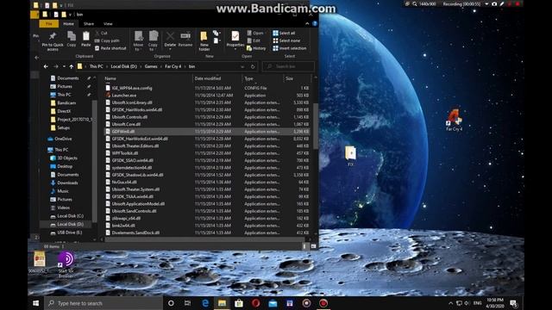The image size is (552, 310).
Task: Click History in the Open group
Action: click(x=256, y=48)
